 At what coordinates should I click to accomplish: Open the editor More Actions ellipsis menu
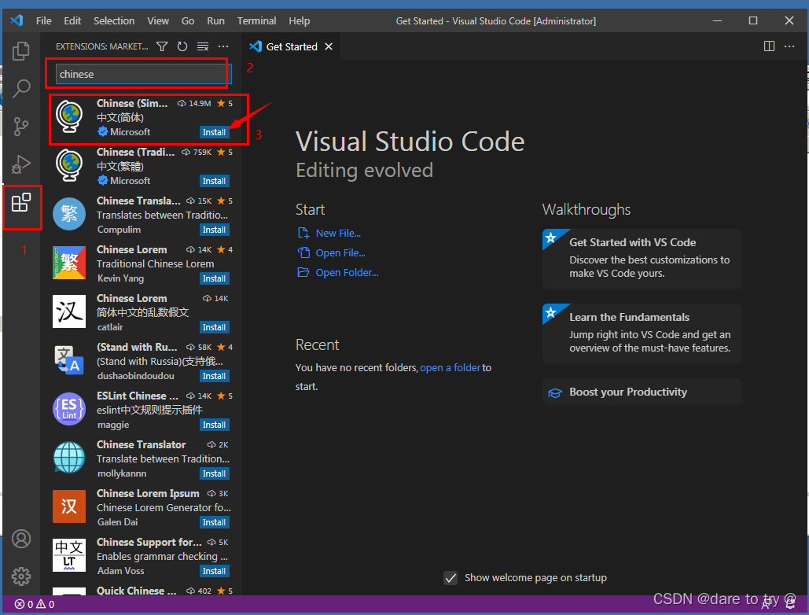click(x=789, y=46)
